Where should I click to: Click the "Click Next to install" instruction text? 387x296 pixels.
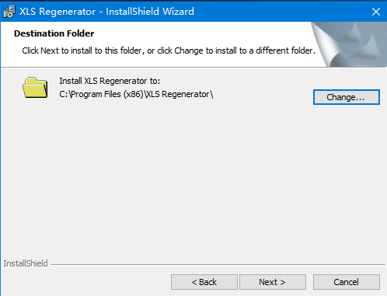[169, 50]
